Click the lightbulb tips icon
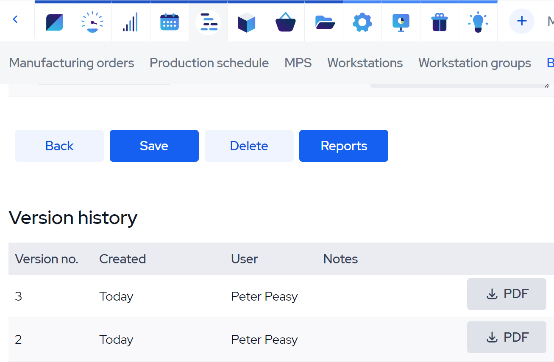Screen dimensions: 554x362 point(478,22)
